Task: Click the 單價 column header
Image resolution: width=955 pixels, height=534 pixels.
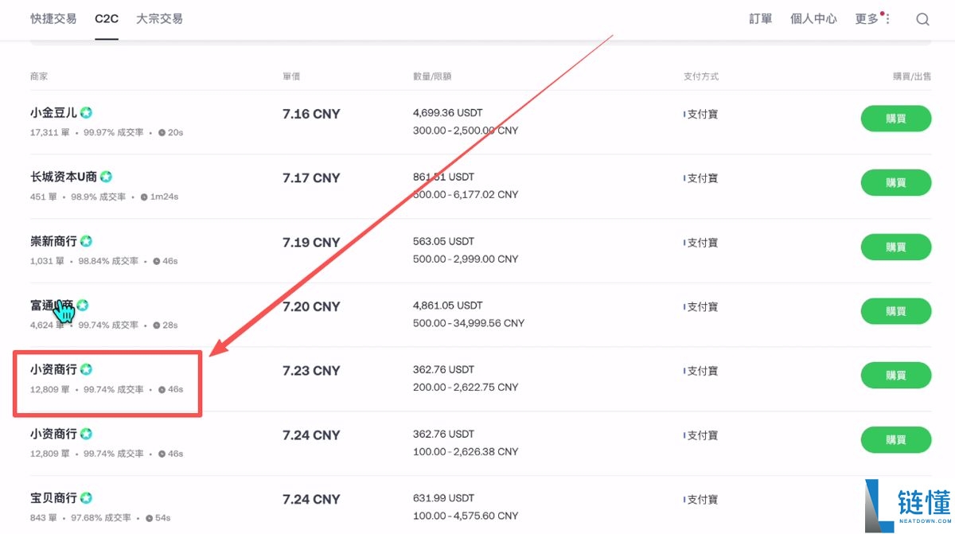Action: coord(291,76)
